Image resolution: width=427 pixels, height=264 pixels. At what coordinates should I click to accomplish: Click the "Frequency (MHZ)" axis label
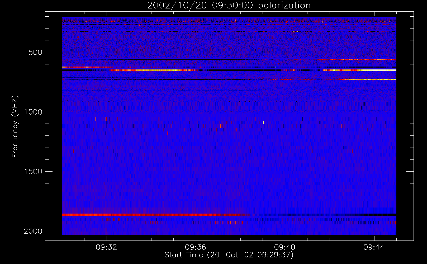point(15,127)
